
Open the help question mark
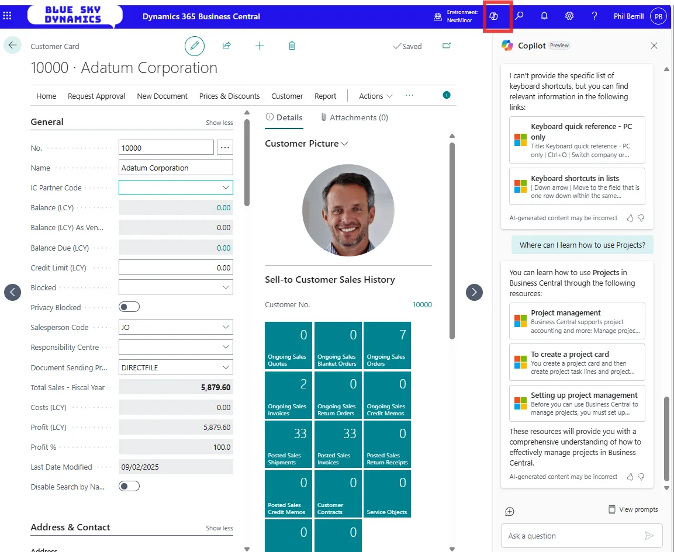[x=594, y=16]
